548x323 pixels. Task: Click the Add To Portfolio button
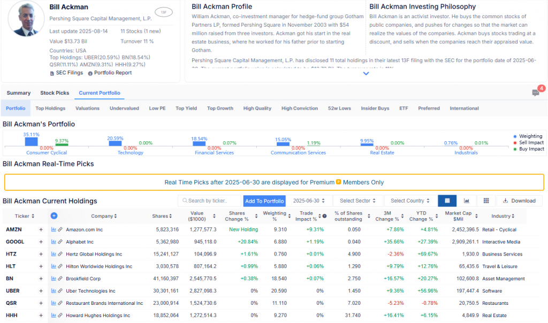264,201
